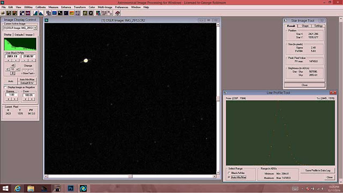
Task: Click the red book help icon in toolbar
Action: (117, 13)
